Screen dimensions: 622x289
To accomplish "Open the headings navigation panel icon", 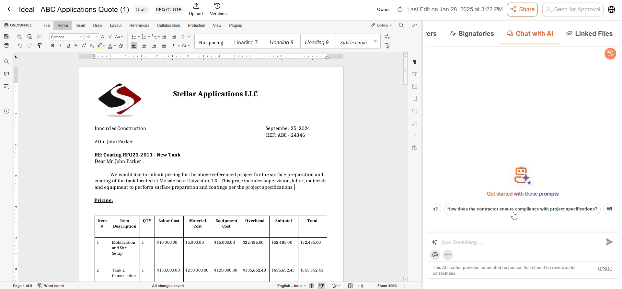I will click(6, 99).
